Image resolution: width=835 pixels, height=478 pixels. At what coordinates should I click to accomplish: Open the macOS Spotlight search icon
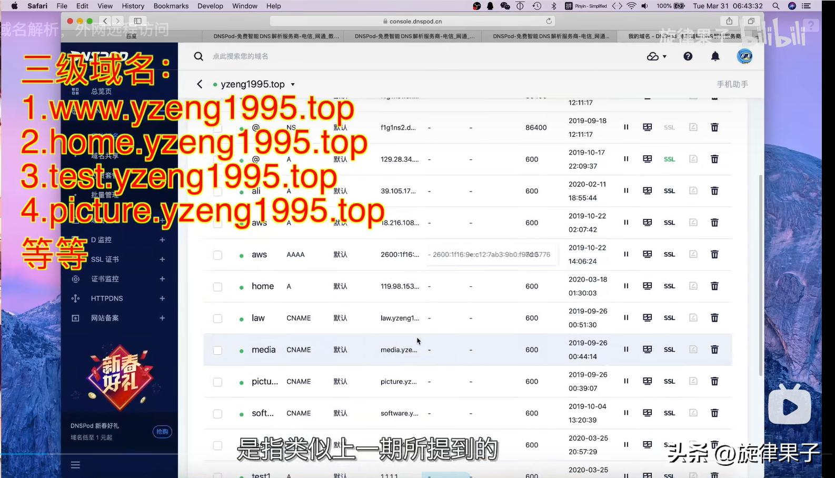776,6
